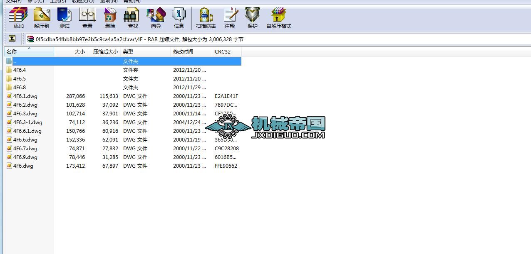The height and width of the screenshot is (254, 531).
Task: Sort by Name (名称) column header
Action: [29, 52]
